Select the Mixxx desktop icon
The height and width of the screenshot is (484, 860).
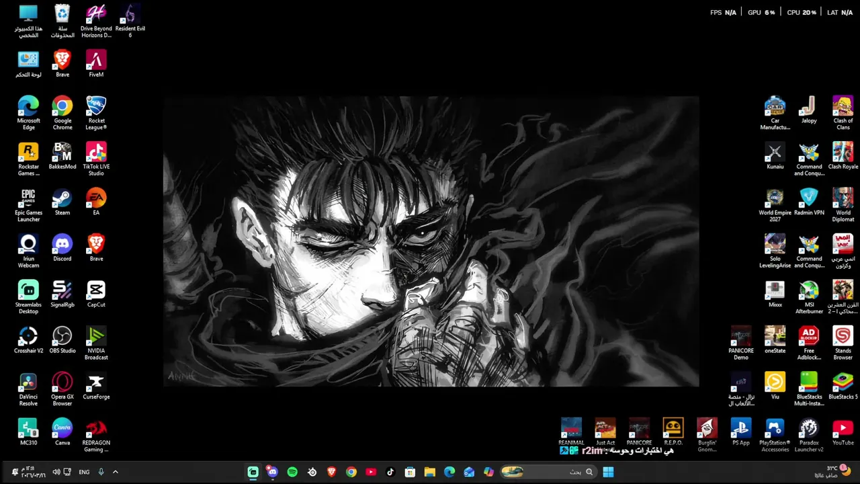click(775, 294)
